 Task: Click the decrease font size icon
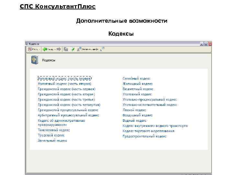(102, 49)
